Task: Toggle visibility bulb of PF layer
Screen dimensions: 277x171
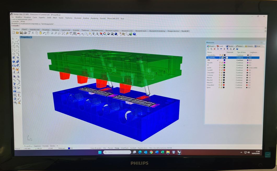Action: pyautogui.click(x=220, y=65)
